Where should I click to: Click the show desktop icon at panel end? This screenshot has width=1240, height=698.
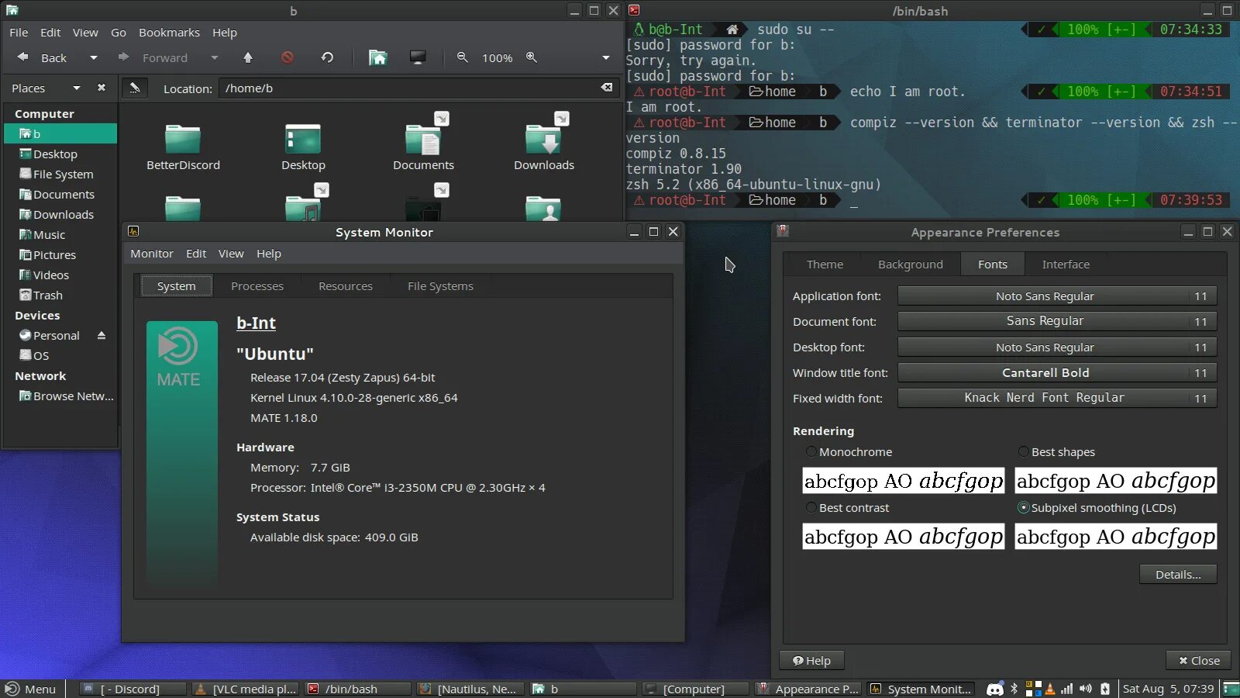(1231, 689)
